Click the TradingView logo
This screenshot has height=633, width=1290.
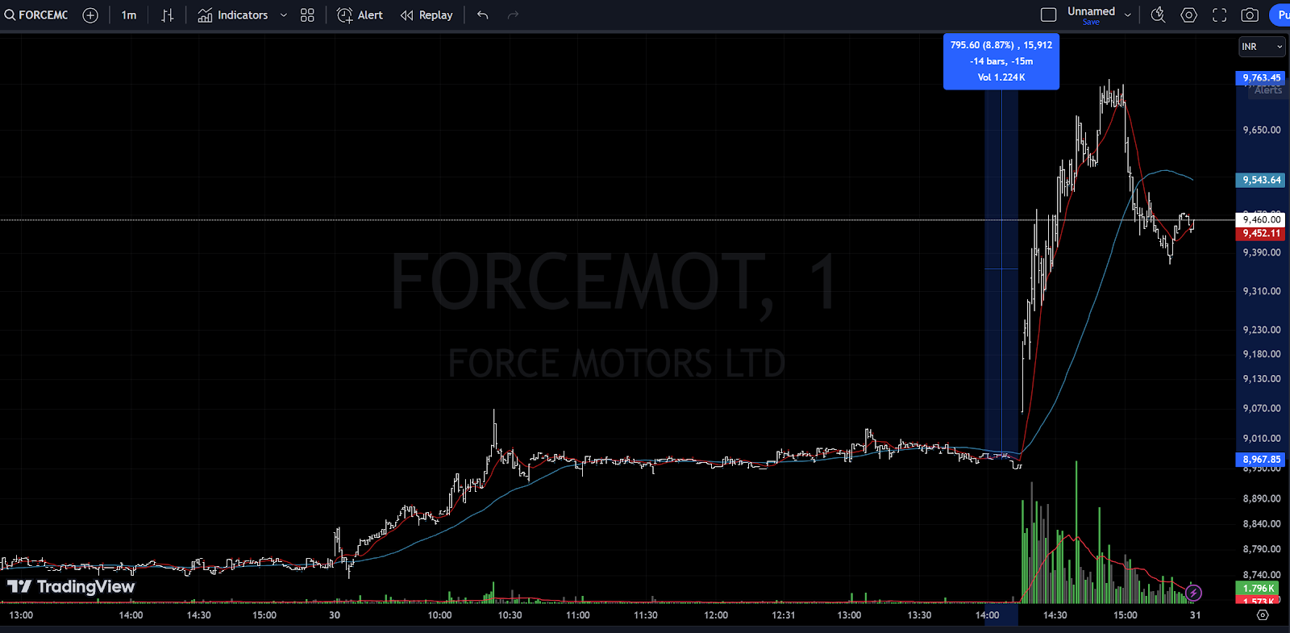click(71, 586)
